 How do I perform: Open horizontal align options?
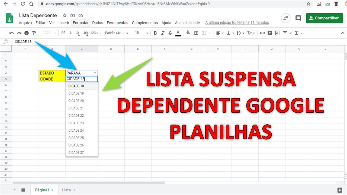(x=220, y=33)
